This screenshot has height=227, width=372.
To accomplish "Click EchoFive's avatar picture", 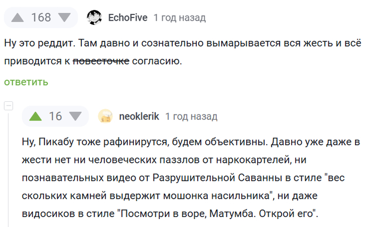I will 94,18.
